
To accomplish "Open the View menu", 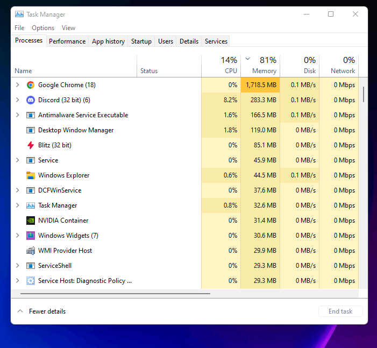I will (x=68, y=28).
